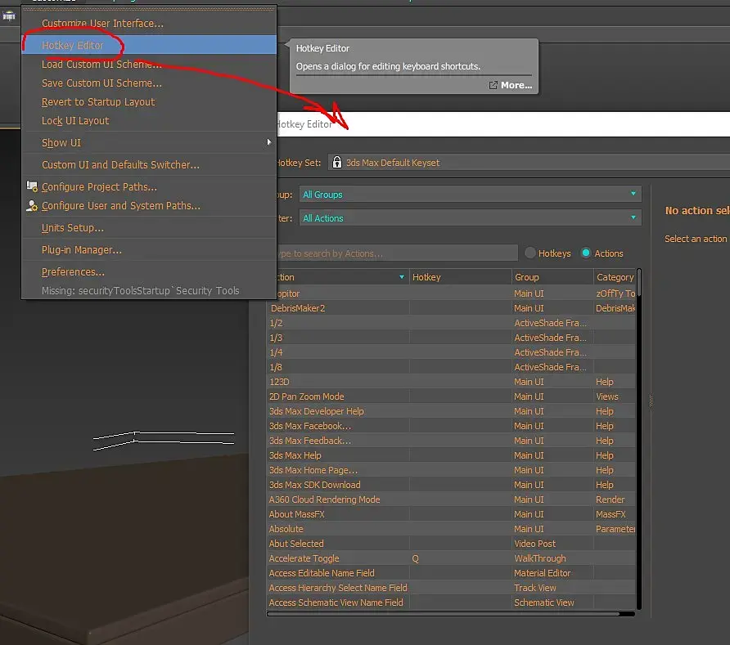Viewport: 730px width, 645px height.
Task: Select the Actions radio button
Action: point(586,253)
